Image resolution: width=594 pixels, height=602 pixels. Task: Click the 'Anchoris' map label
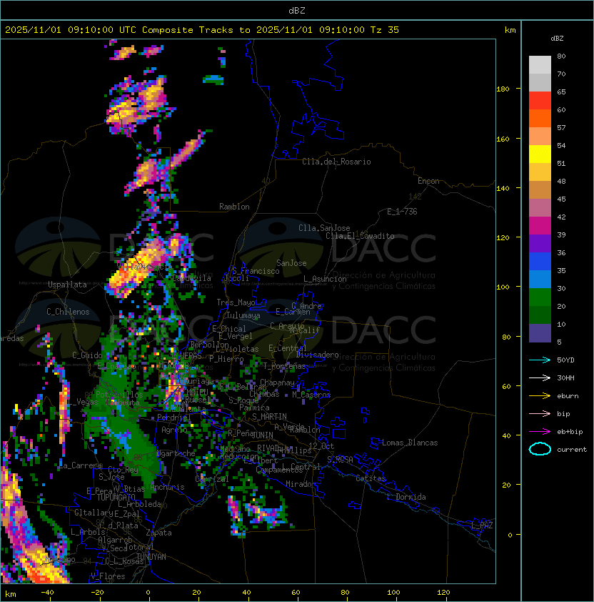tap(167, 487)
